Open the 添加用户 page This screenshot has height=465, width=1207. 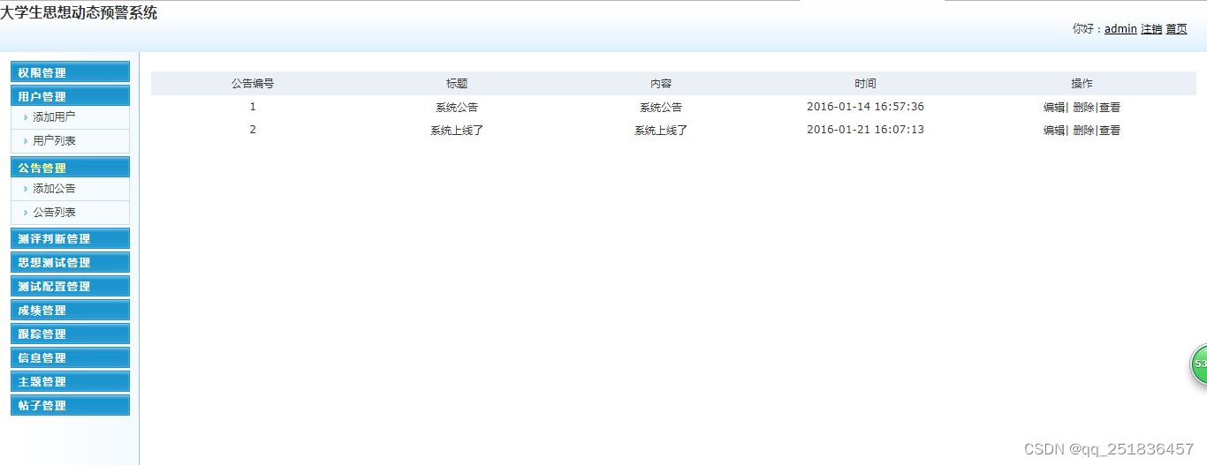coord(54,116)
